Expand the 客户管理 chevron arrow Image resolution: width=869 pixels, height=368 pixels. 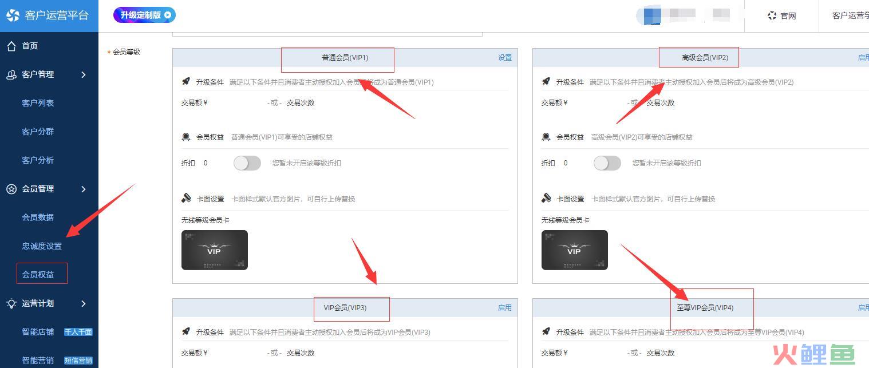click(x=84, y=74)
